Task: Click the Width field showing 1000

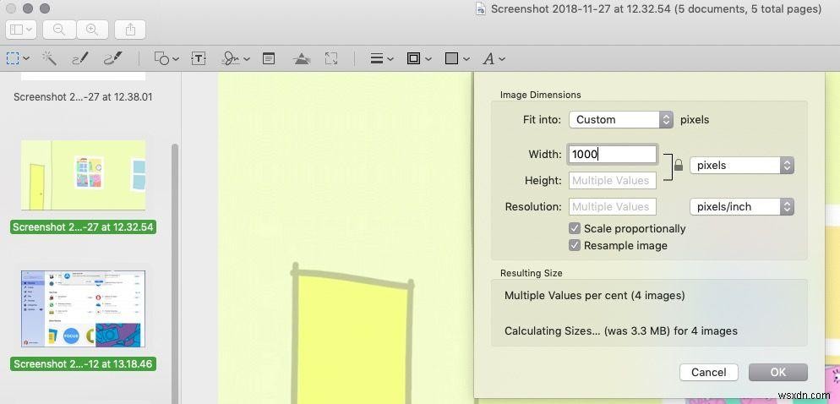Action: pos(613,155)
